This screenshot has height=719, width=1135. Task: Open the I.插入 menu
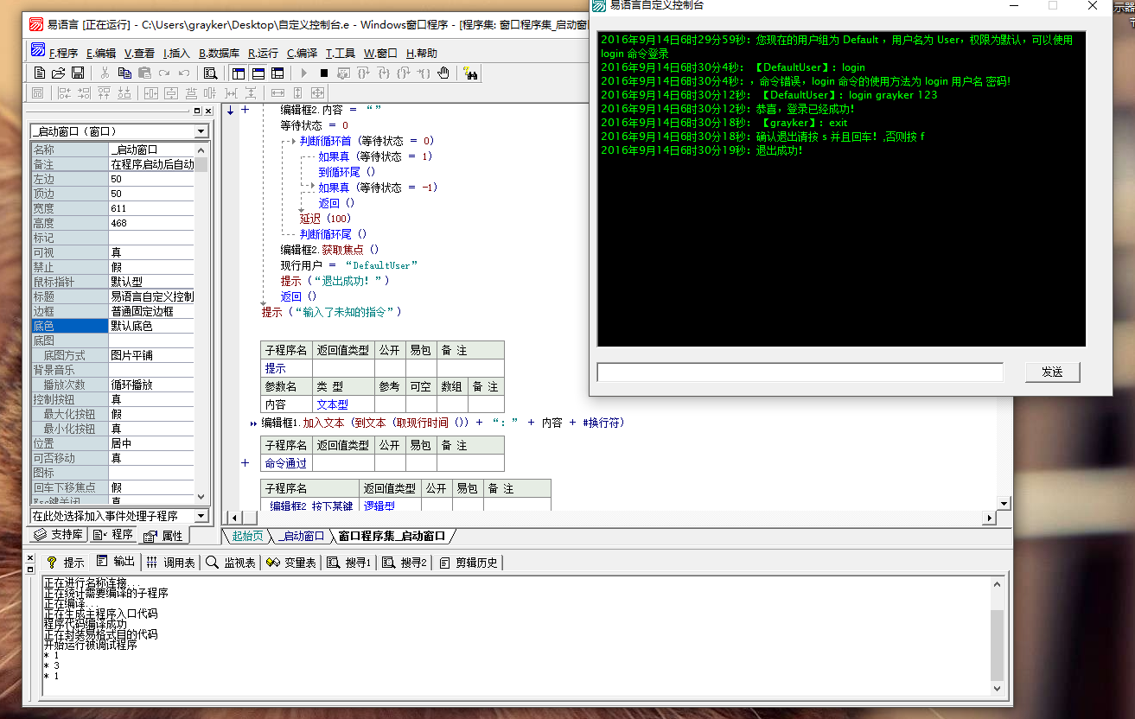[x=176, y=53]
